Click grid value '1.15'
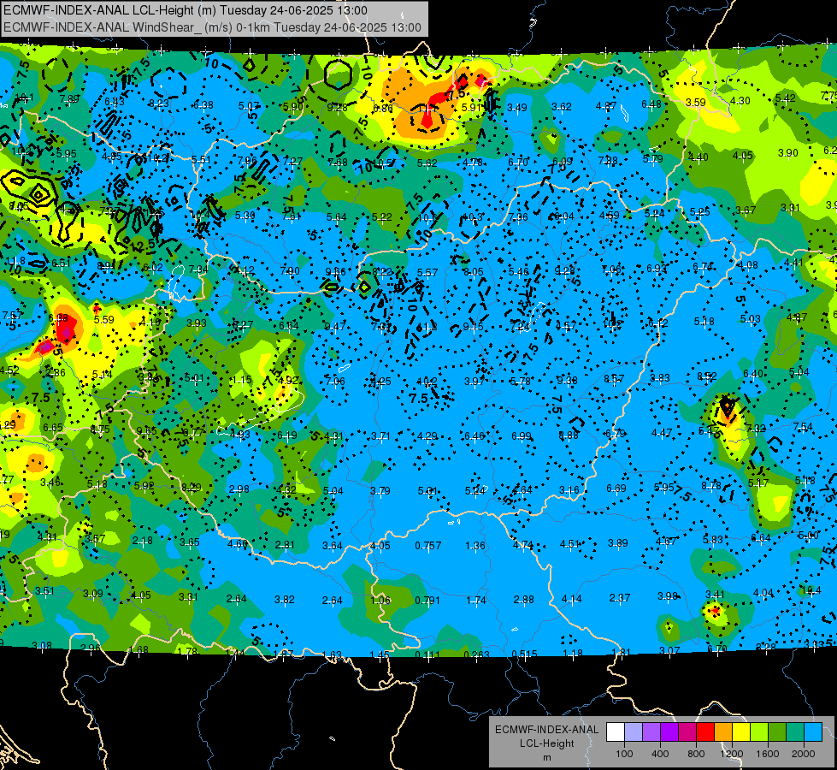This screenshot has height=770, width=837. 242,380
